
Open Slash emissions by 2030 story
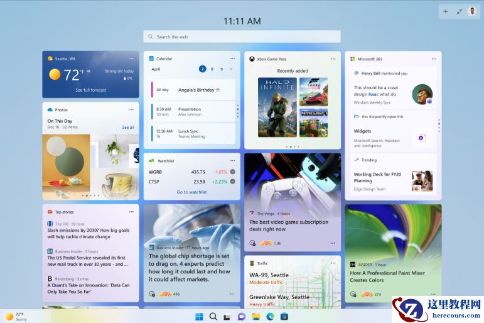coord(89,233)
